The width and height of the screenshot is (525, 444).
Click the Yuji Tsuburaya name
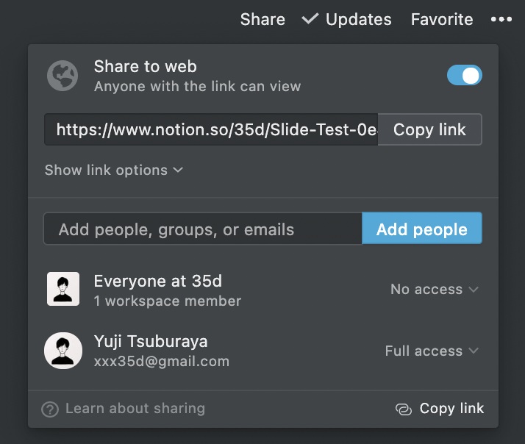pos(151,342)
